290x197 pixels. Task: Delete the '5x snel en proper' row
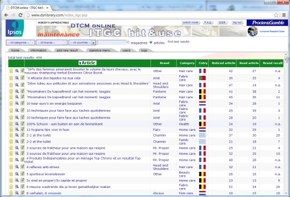click(x=11, y=180)
